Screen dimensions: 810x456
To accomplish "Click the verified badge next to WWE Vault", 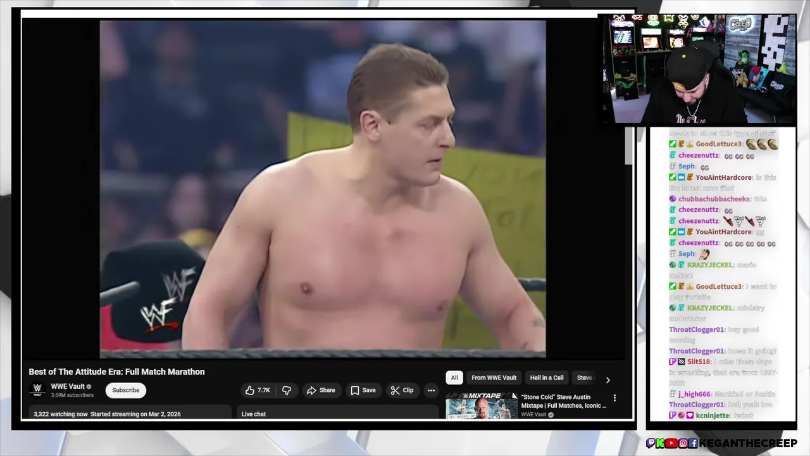I will [89, 387].
